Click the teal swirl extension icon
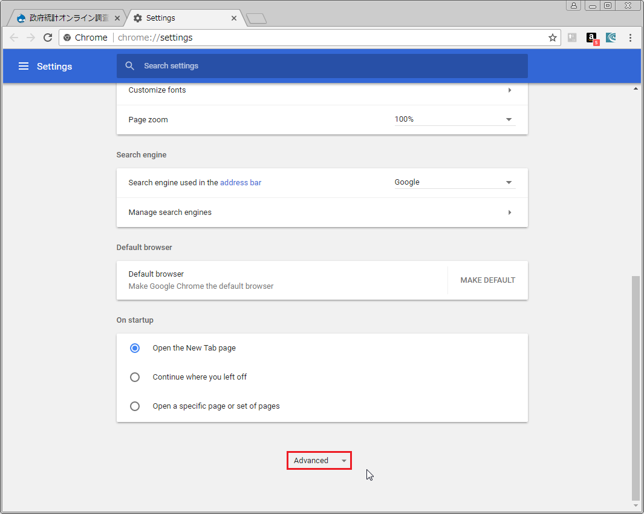644x514 pixels. 611,38
